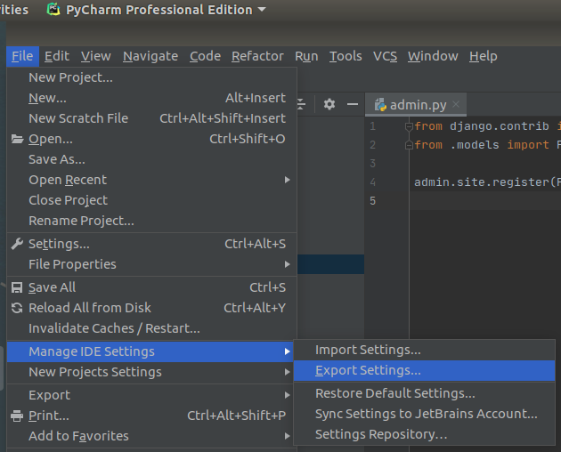Expand the File Properties submenu arrow

(x=287, y=264)
